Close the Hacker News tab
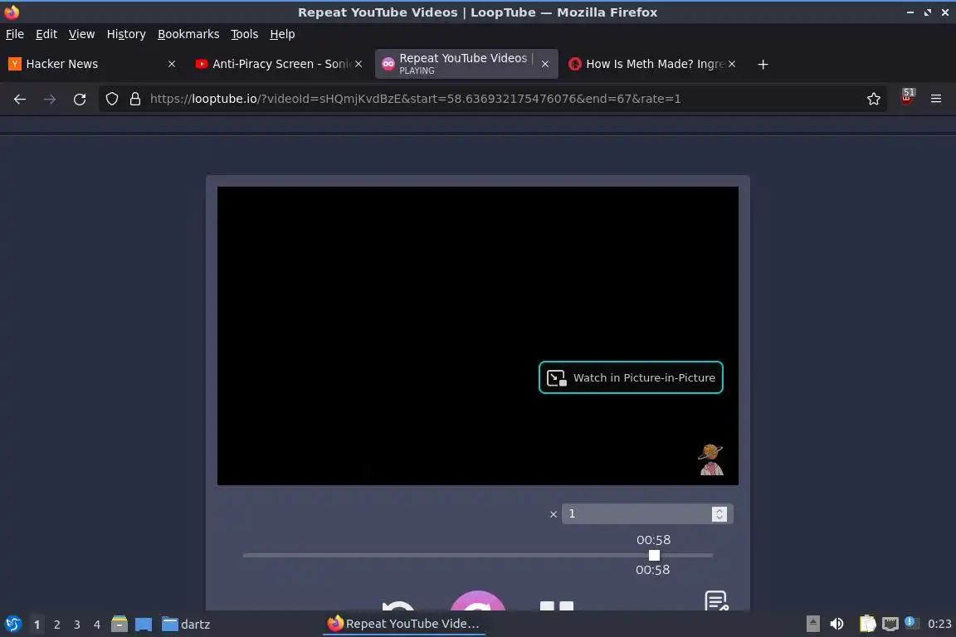Screen dimensions: 956x637 click(x=171, y=64)
